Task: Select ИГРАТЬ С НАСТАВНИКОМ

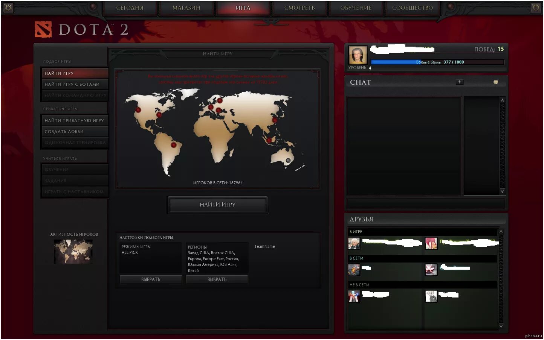Action: [x=75, y=192]
